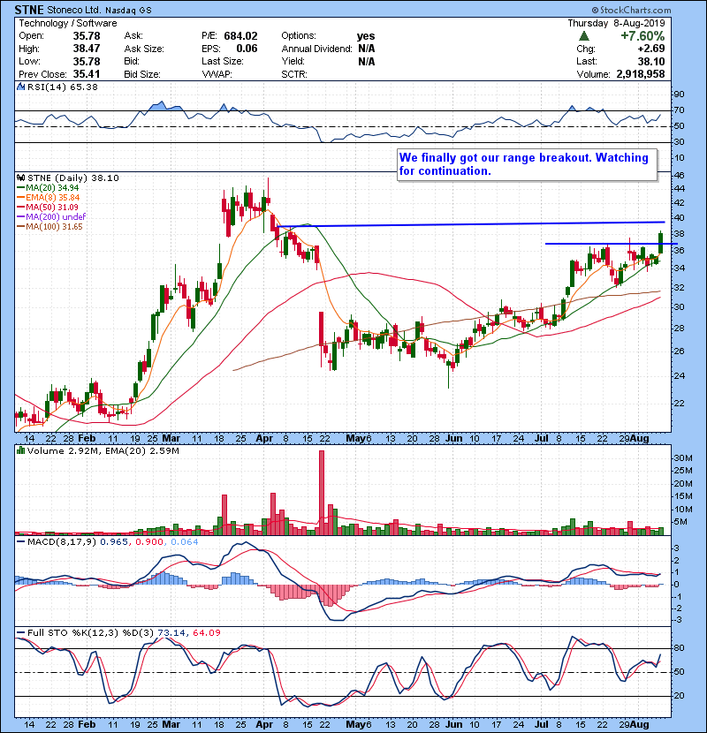Select the MA(50) 31.09 legend entry
The image size is (707, 733).
click(48, 208)
